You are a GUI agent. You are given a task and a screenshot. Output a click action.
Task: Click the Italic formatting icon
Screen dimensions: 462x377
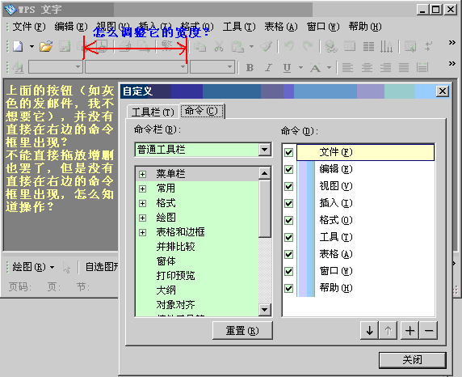click(x=268, y=68)
